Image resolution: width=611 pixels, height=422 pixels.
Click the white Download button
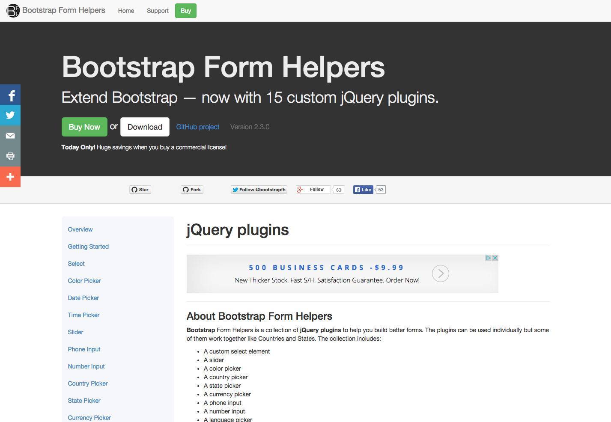pyautogui.click(x=145, y=127)
